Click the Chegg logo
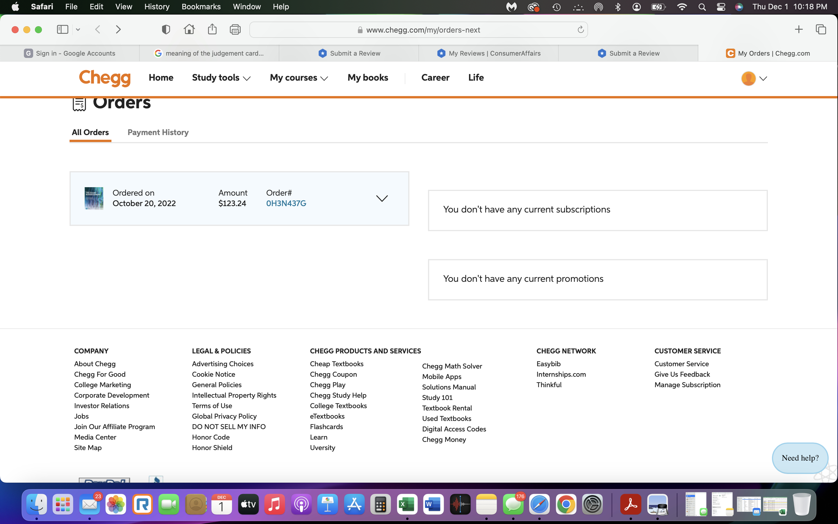Viewport: 838px width, 524px height. pyautogui.click(x=104, y=78)
